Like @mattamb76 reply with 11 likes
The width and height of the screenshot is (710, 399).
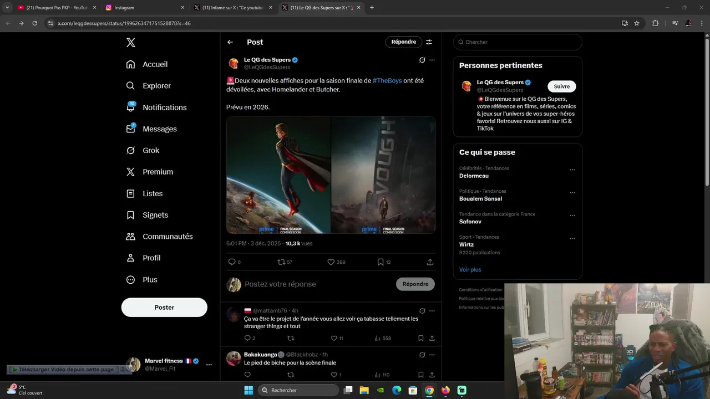tap(334, 338)
